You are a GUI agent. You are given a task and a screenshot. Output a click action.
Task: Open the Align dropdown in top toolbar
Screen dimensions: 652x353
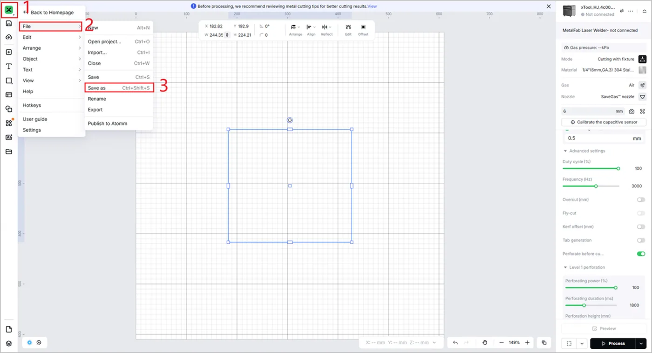311,30
